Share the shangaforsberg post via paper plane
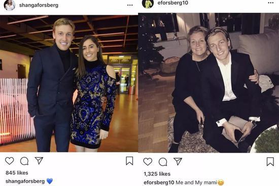The width and height of the screenshot is (279, 186). (39, 160)
